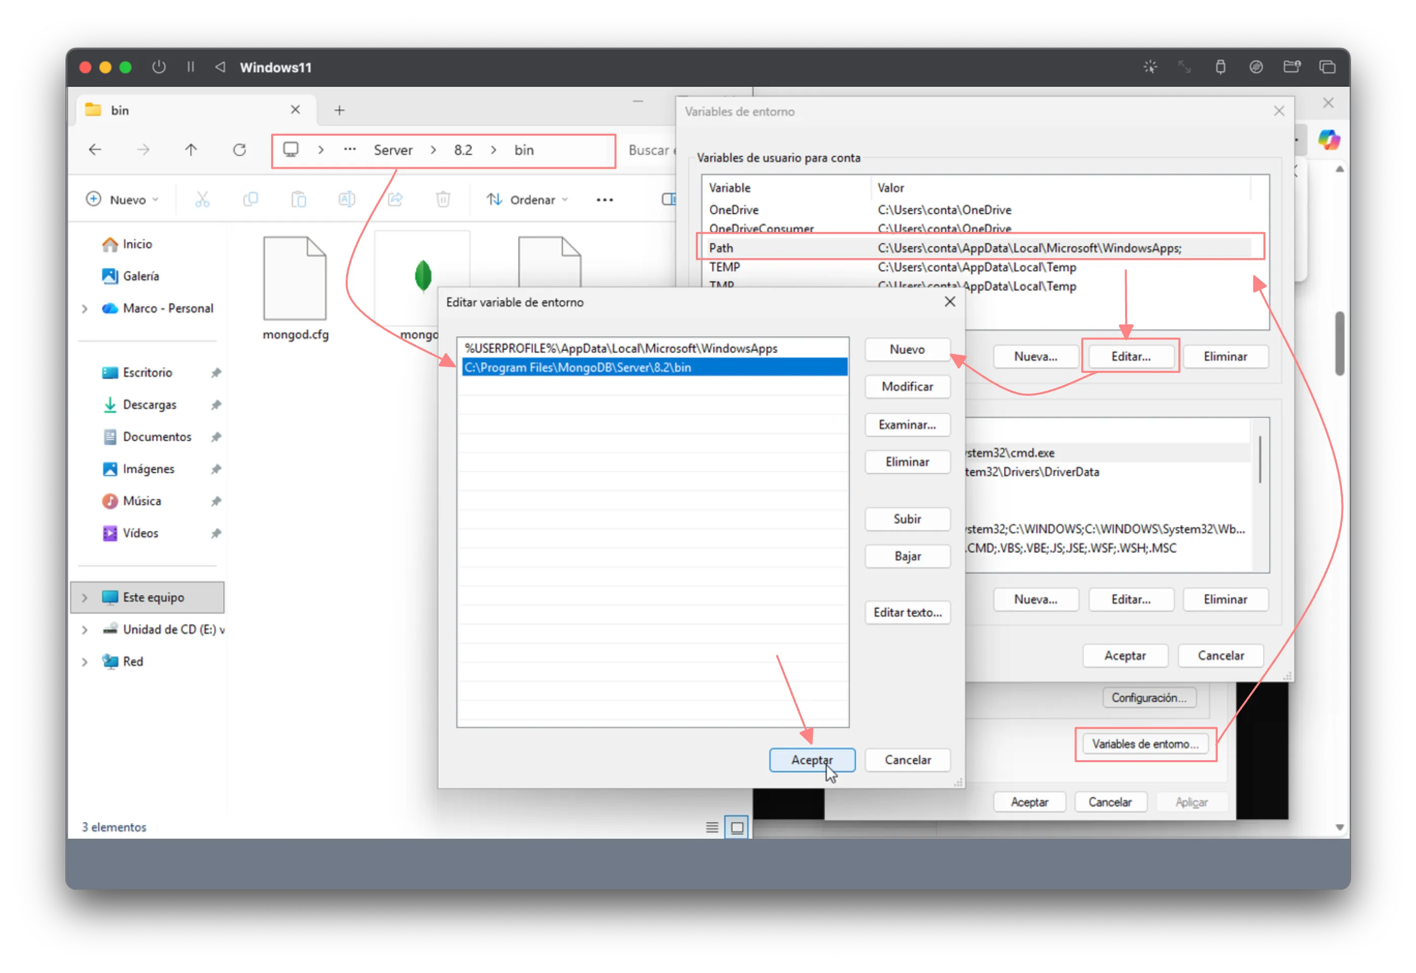Click Examinar button in path editor
Screen dimensions: 1416x973
(x=907, y=424)
